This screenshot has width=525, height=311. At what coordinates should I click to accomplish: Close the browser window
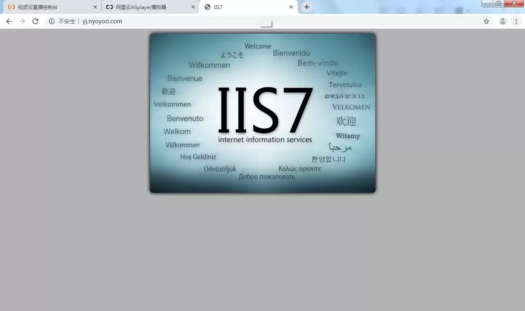pyautogui.click(x=514, y=4)
